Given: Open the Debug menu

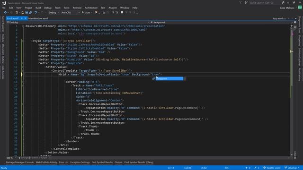Looking at the screenshot, I should (x=48, y=8).
